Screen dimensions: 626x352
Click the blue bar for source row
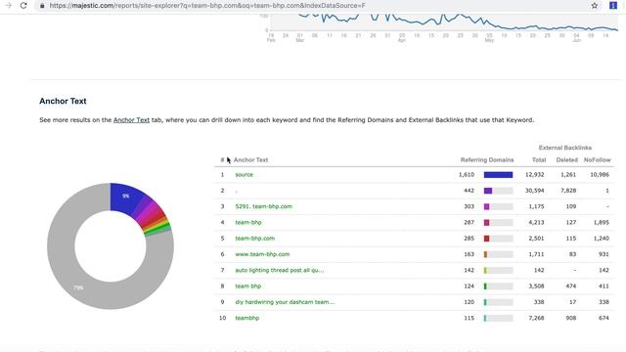click(498, 175)
